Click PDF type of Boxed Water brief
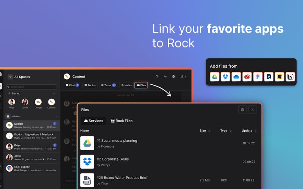 click(224, 180)
